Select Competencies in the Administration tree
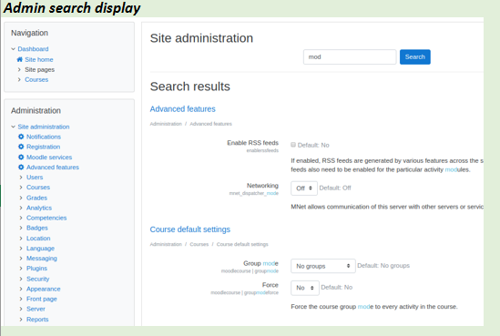This screenshot has width=500, height=336. [x=46, y=218]
